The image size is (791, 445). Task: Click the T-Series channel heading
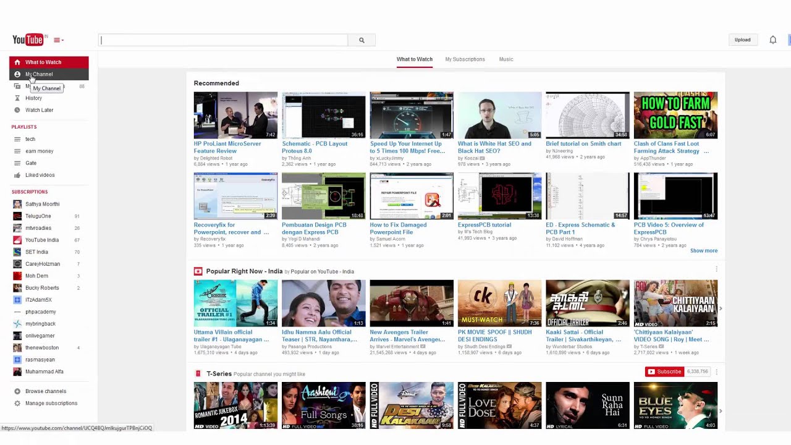(x=219, y=374)
